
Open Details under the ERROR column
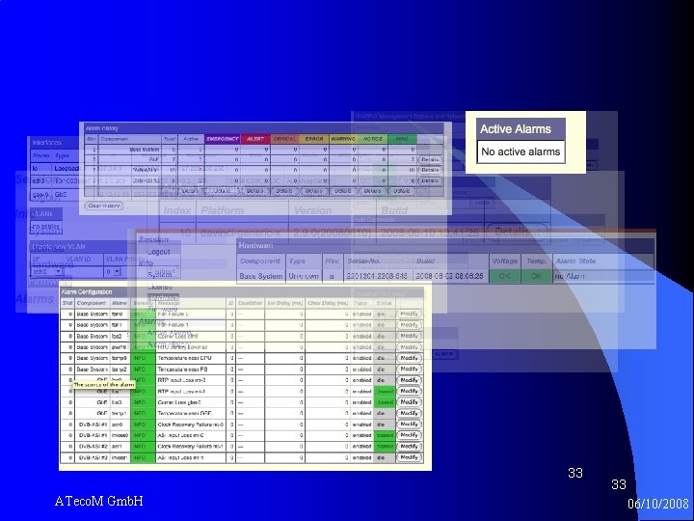[x=314, y=191]
